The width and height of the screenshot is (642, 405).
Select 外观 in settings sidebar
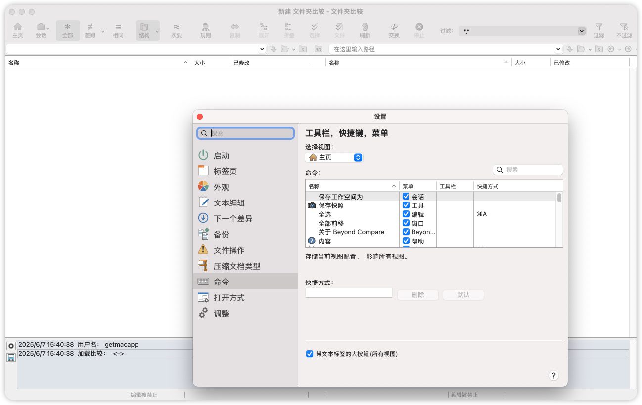click(x=221, y=187)
